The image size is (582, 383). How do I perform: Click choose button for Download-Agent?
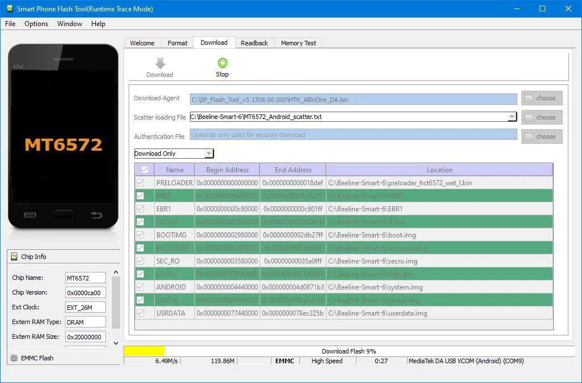pyautogui.click(x=542, y=98)
